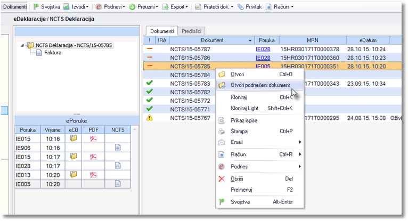This screenshot has height=221, width=408.
Task: Select Kloniraj Light in context menu
Action: pos(259,108)
